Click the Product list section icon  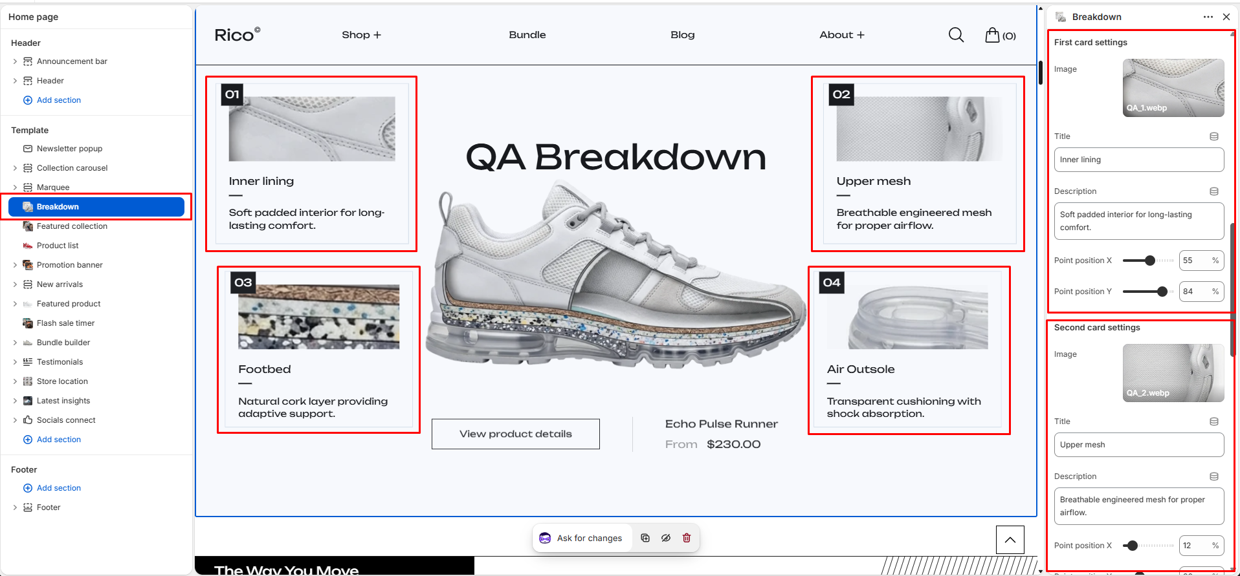pyautogui.click(x=28, y=246)
